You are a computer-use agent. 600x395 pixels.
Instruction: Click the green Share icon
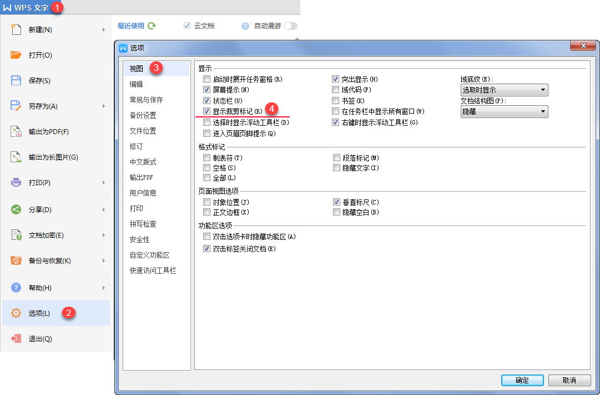pos(16,209)
